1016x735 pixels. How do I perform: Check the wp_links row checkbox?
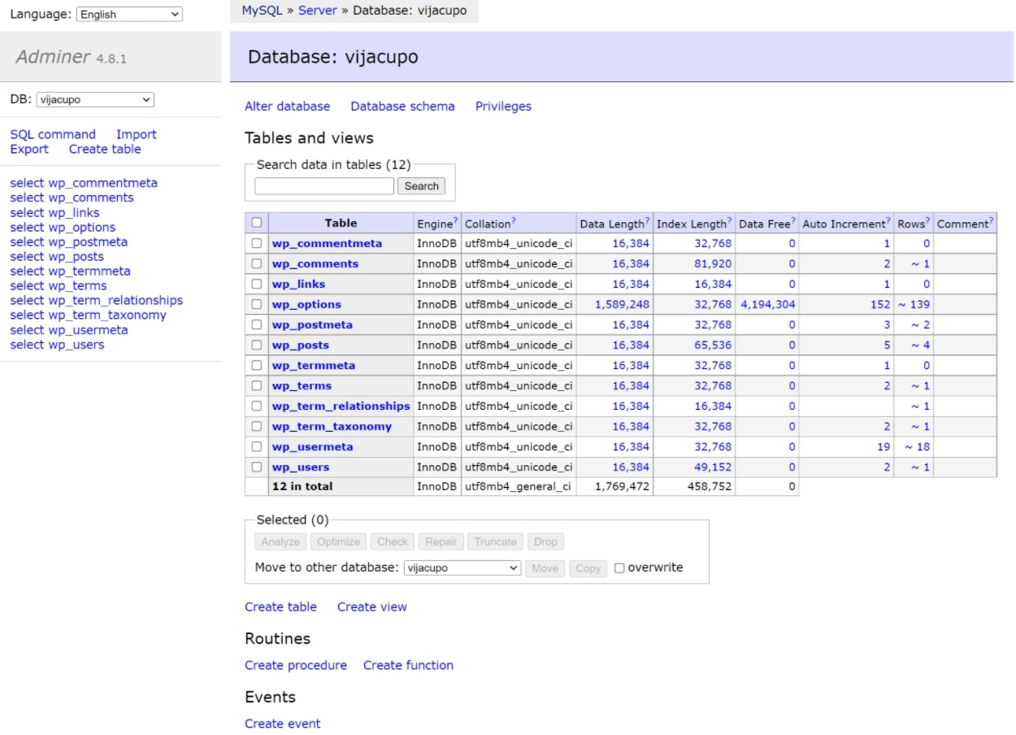point(257,284)
